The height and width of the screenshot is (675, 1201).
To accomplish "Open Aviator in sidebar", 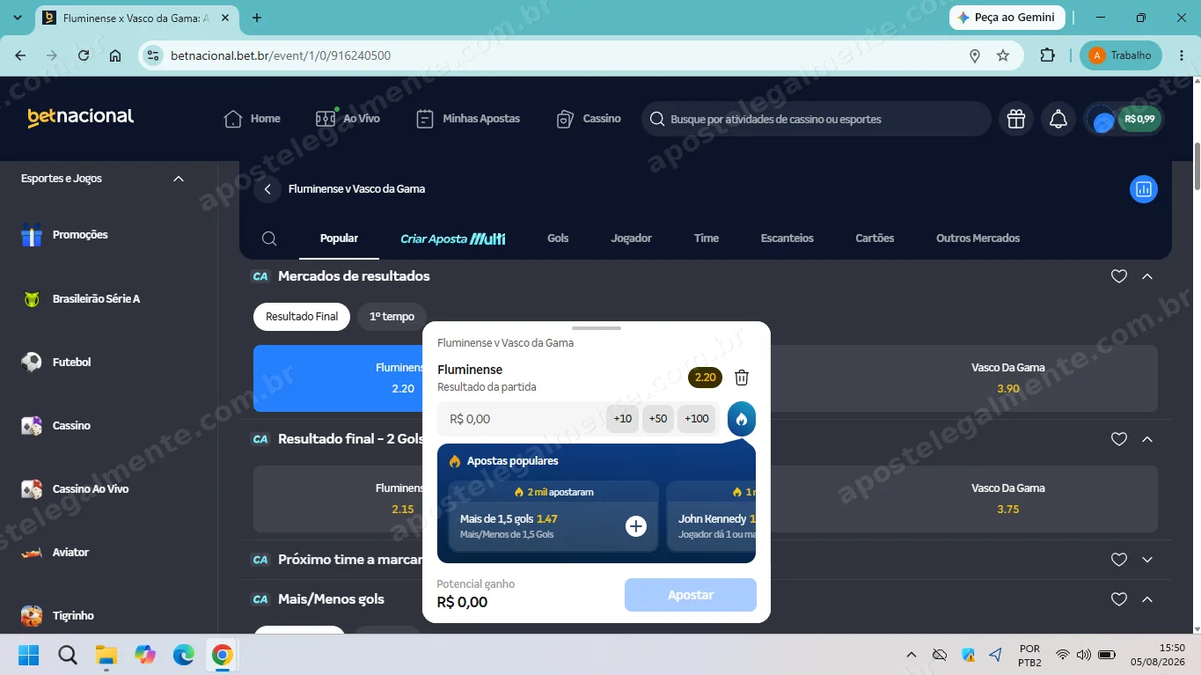I will (55, 553).
